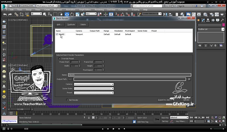Toggle the Percent Snap icon
227x132 pixels.
point(127,14)
